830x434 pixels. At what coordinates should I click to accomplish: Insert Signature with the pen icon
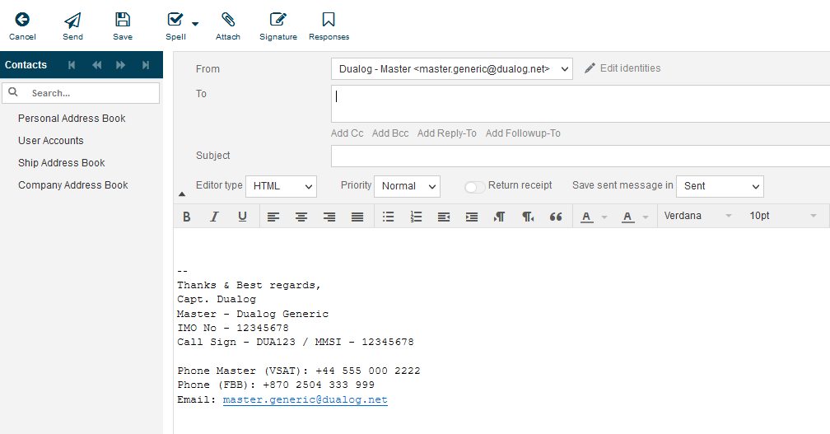278,26
